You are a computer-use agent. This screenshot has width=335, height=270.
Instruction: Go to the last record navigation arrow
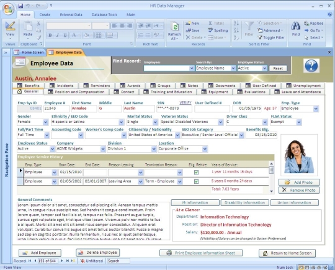point(68,261)
